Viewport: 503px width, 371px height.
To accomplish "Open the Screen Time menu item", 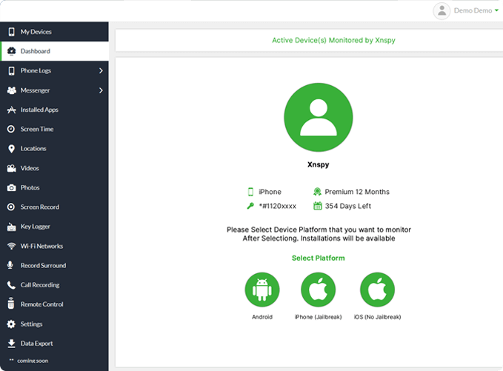I will (36, 129).
